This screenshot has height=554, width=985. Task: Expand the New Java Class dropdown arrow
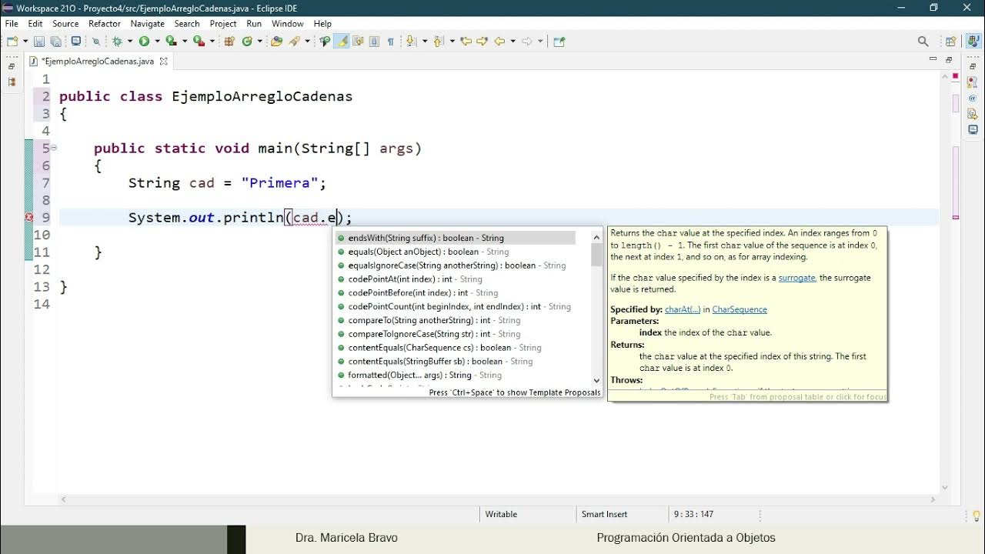[259, 42]
